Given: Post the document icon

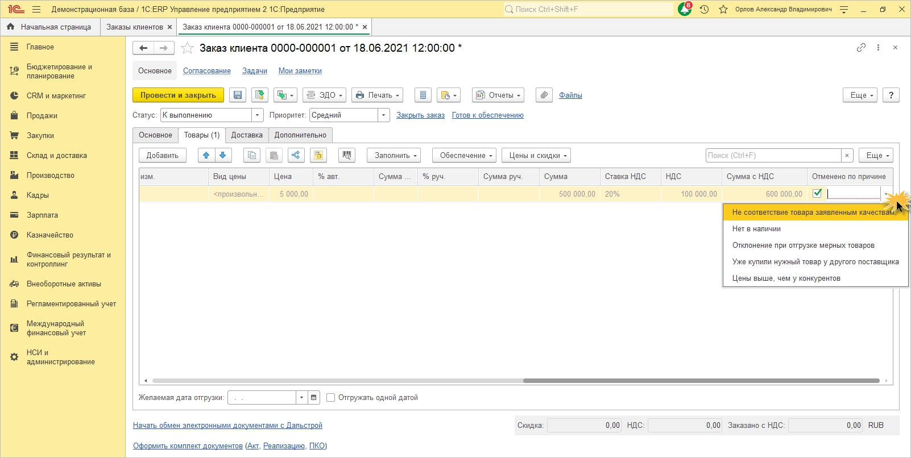Looking at the screenshot, I should 260,95.
